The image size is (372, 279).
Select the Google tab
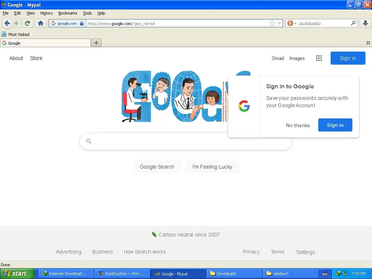(45, 43)
